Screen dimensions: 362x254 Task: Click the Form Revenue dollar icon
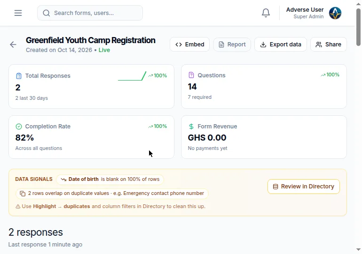(191, 127)
